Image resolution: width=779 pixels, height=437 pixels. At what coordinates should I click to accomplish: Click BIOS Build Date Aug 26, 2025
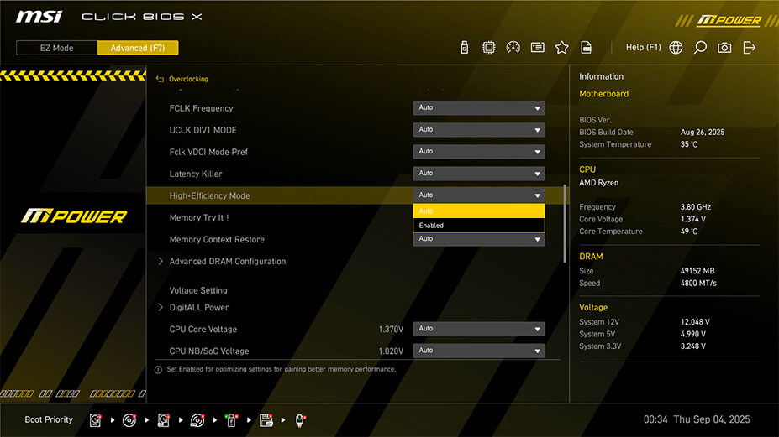(702, 133)
